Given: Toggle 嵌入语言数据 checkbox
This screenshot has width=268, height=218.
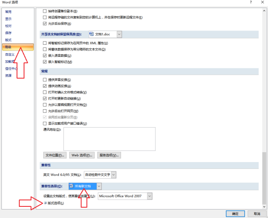Looking at the screenshot, I should [45, 56].
